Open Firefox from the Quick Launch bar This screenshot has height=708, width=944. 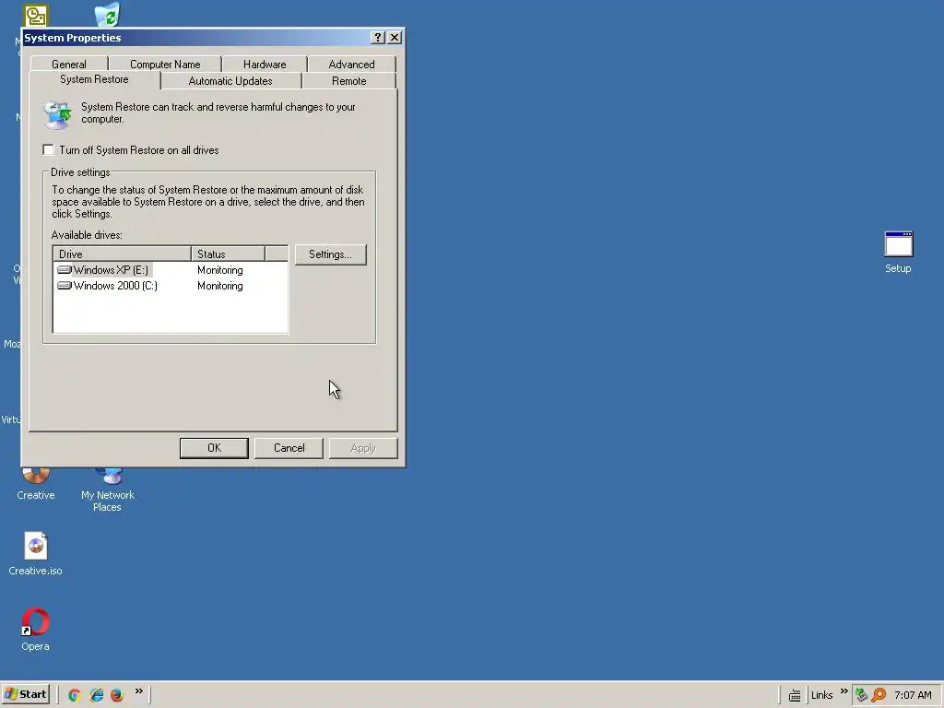coord(117,695)
